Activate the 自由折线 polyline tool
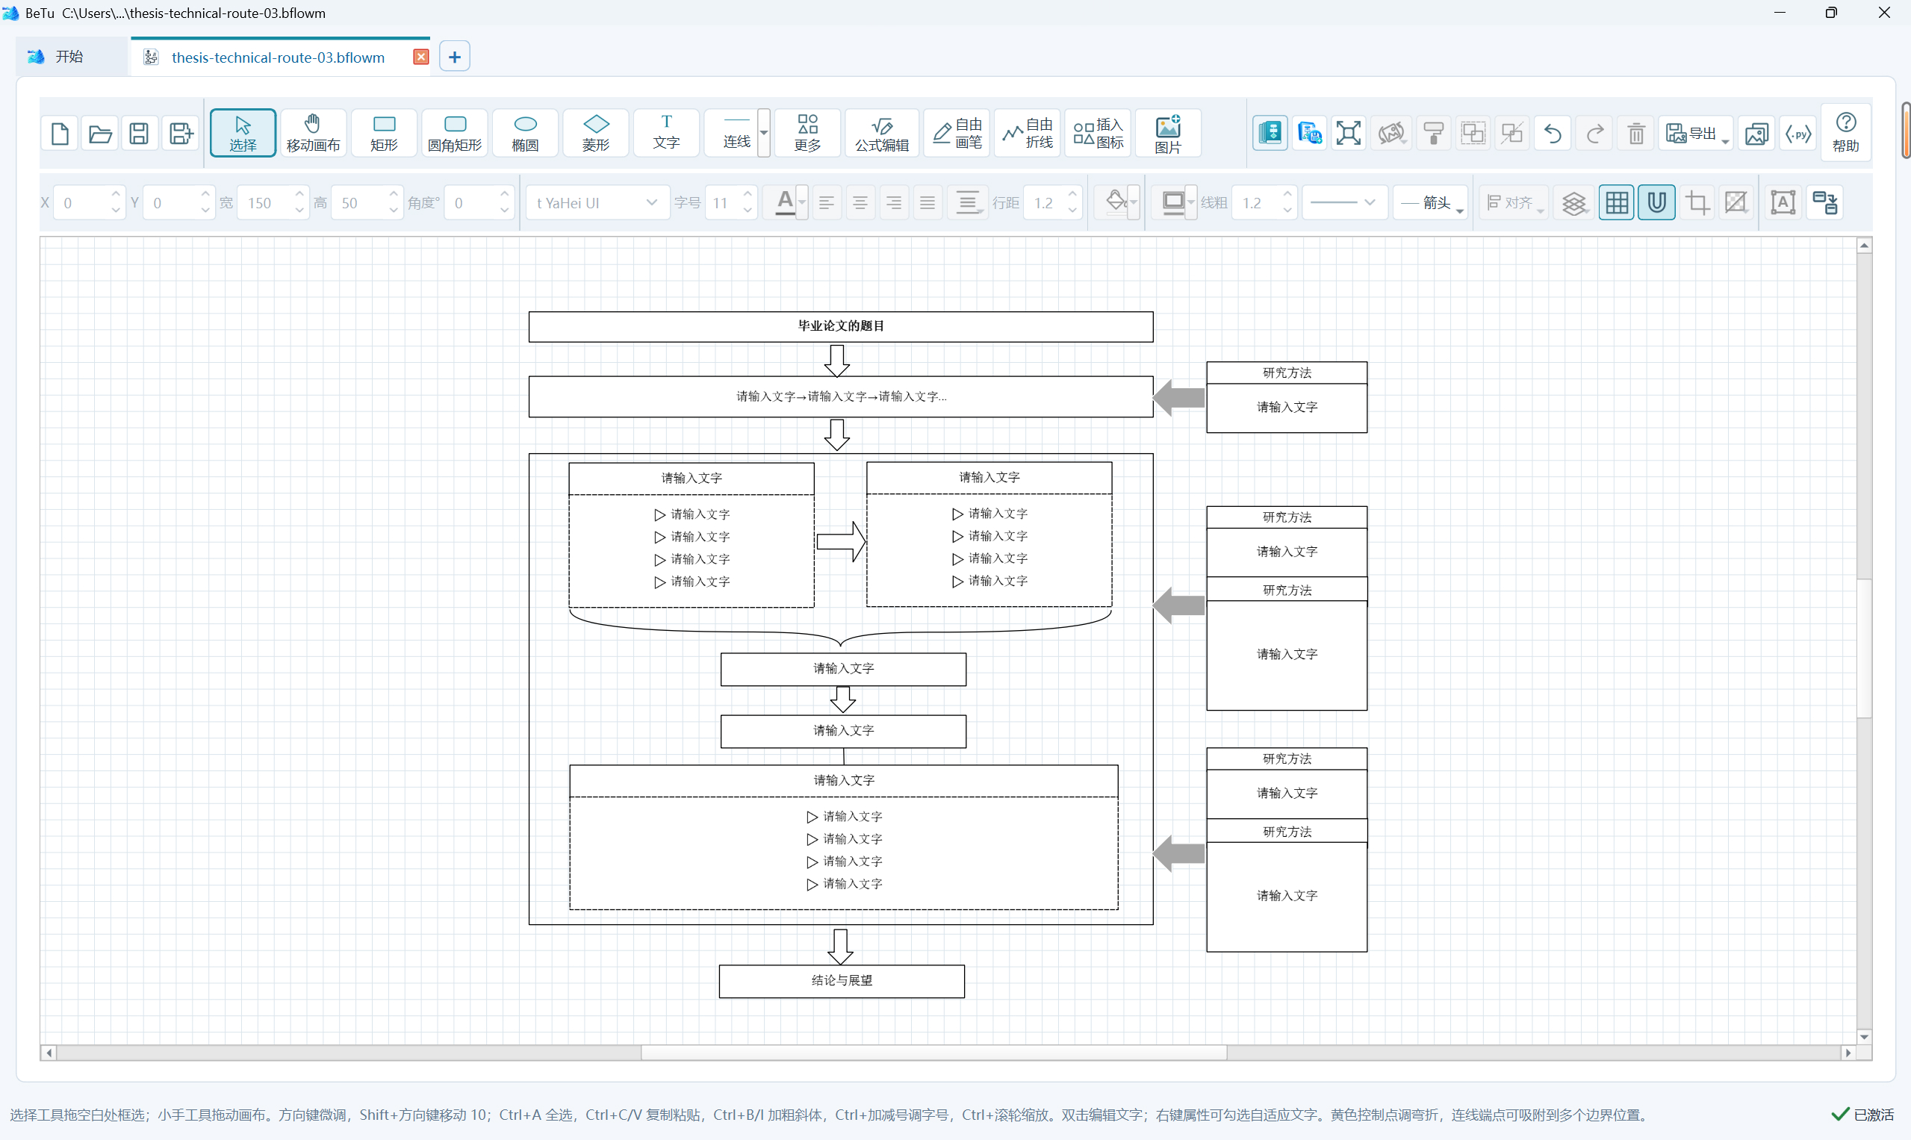1911x1140 pixels. point(1028,133)
